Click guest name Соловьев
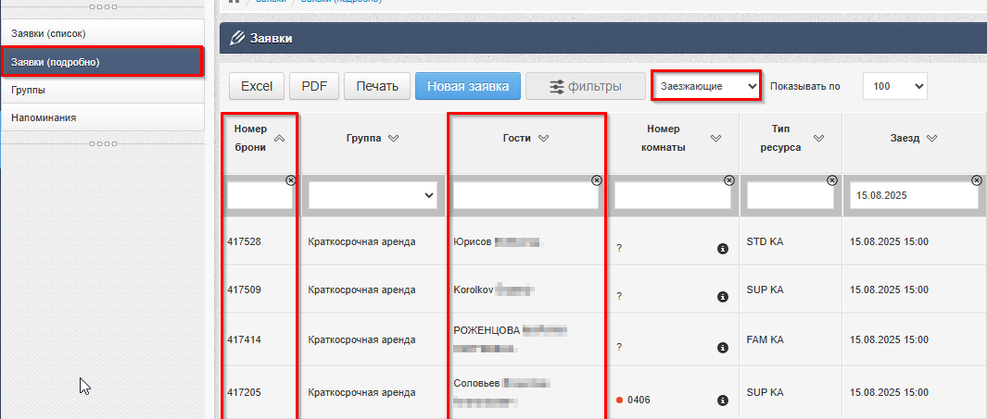This screenshot has height=419, width=987. pos(476,383)
